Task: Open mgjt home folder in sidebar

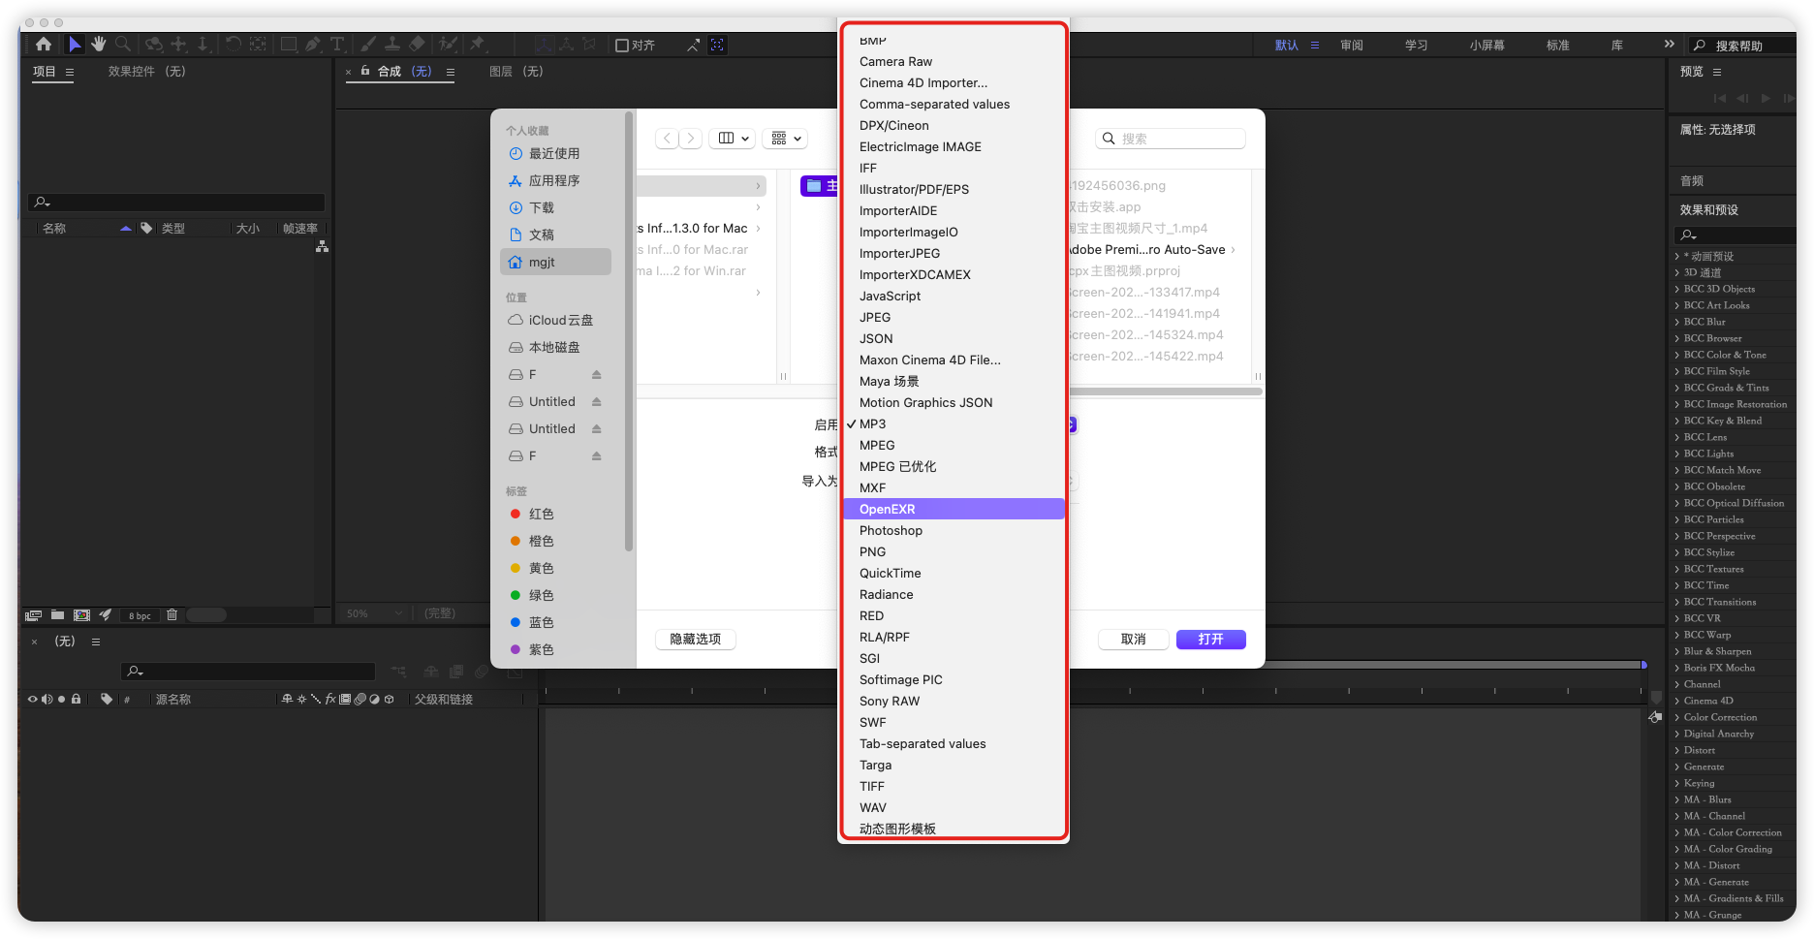Action: click(555, 263)
